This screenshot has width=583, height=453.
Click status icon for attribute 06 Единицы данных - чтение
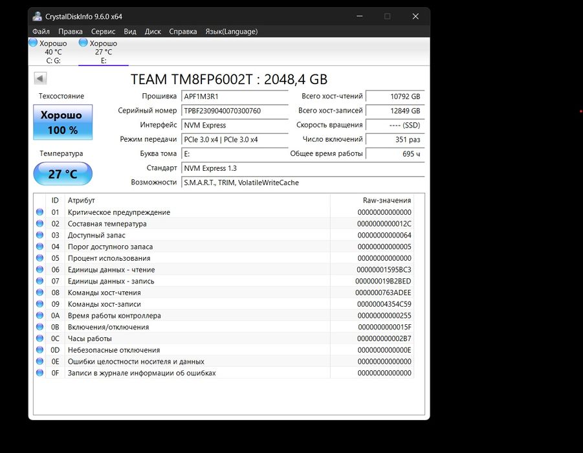click(39, 270)
